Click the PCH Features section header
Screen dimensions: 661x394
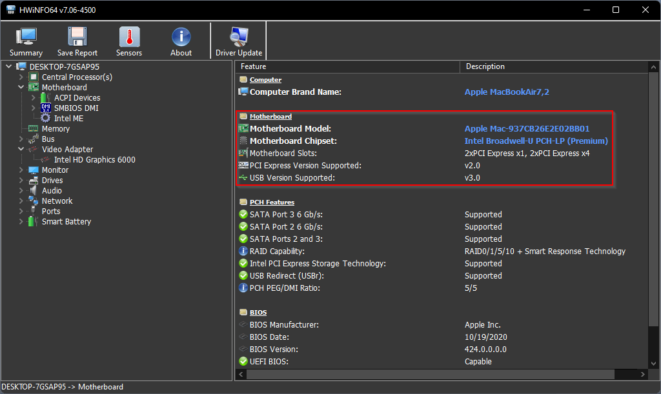(x=272, y=202)
